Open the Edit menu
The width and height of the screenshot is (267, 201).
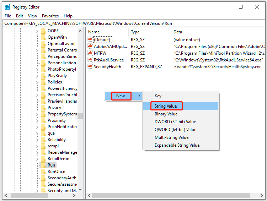click(x=20, y=16)
